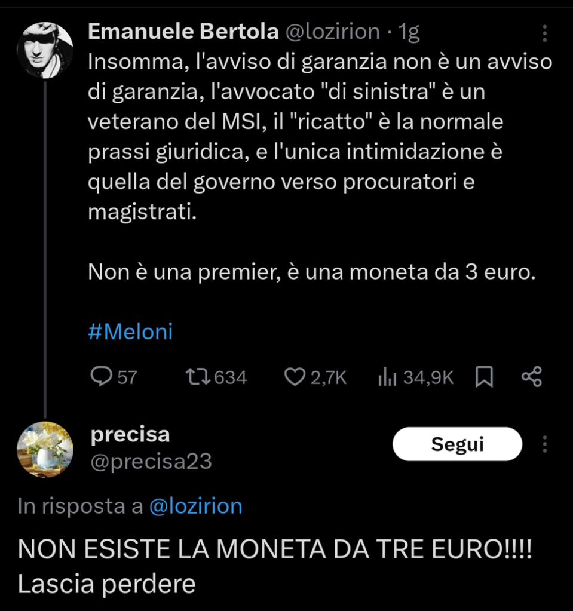Screen dimensions: 573x611
Task: Tap the precisa display name
Action: (130, 435)
